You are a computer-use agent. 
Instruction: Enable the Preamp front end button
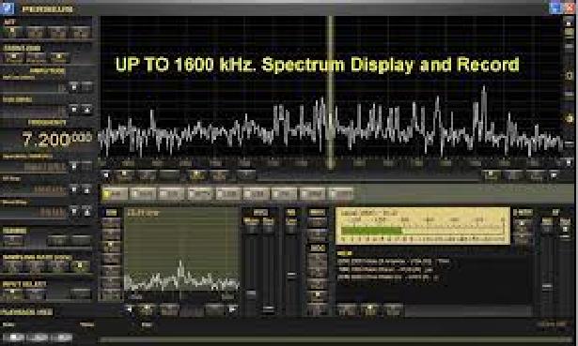[x=36, y=58]
